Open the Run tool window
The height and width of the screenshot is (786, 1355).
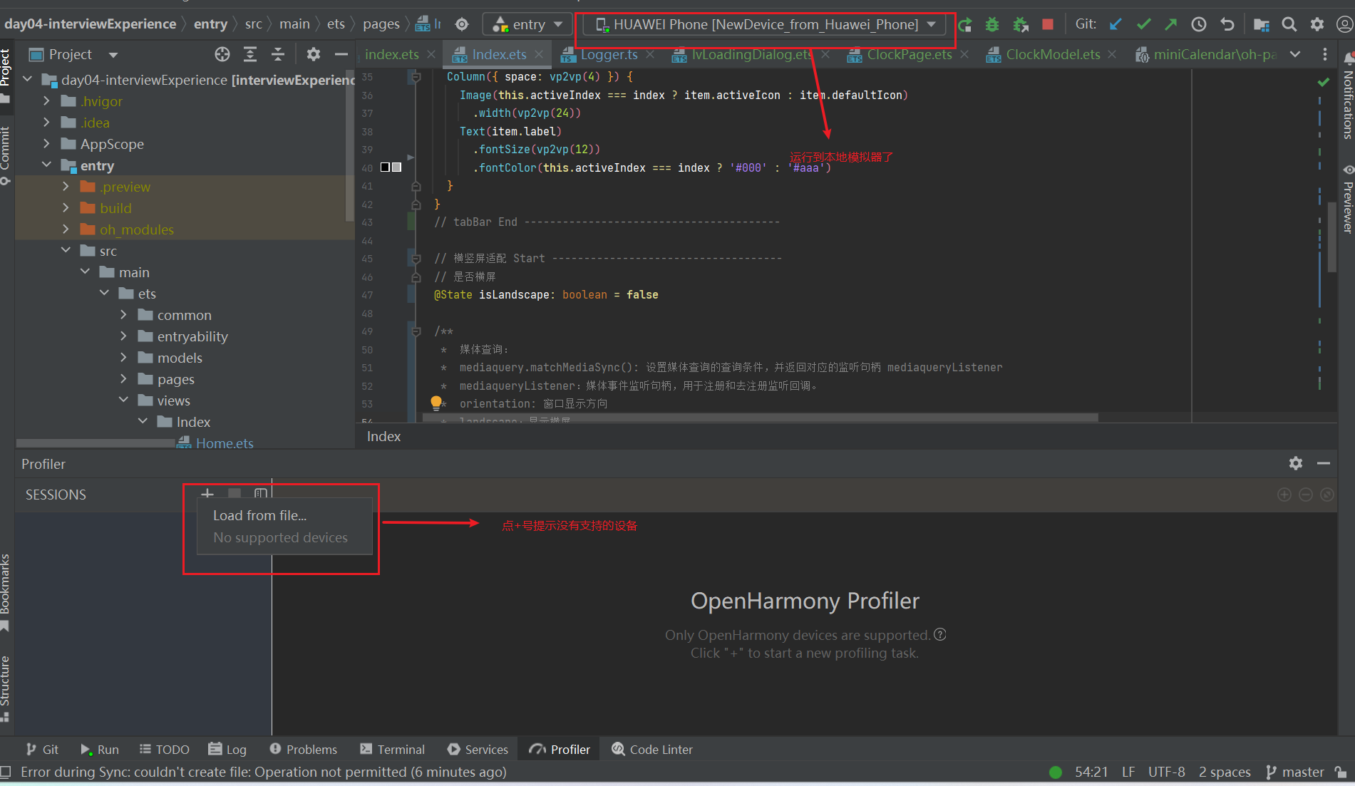(100, 749)
